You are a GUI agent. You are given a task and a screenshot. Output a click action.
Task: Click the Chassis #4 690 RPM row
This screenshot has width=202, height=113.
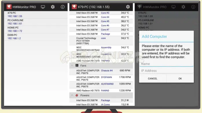pos(101,72)
